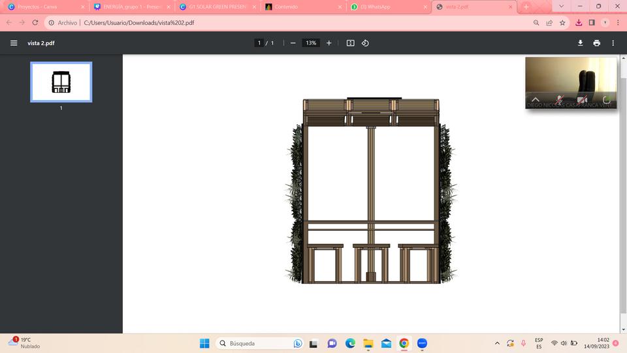Open the browser zoom magnifier icon
Screen dimensions: 627x353
(536, 23)
